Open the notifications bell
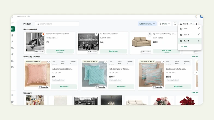The image size is (214, 120). pyautogui.click(x=196, y=16)
